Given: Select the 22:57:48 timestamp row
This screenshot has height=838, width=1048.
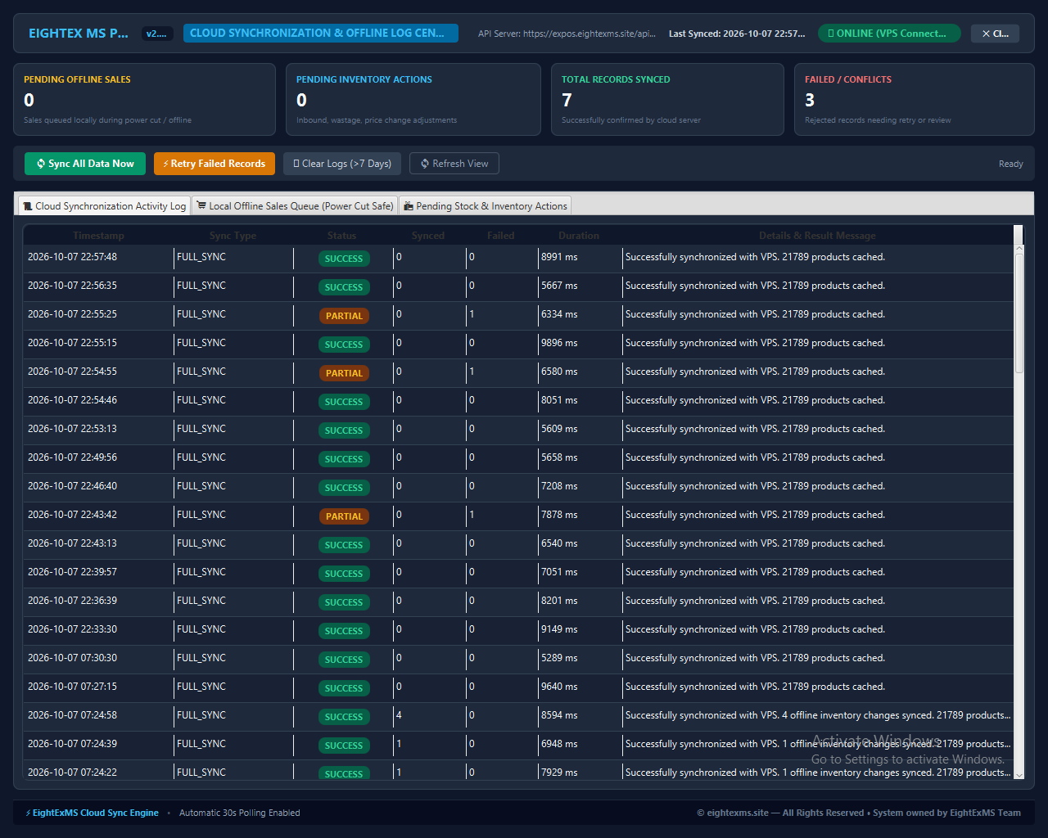Looking at the screenshot, I should [518, 257].
